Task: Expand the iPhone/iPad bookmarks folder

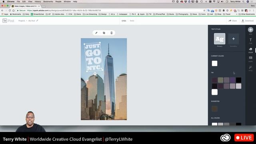Action: point(159,14)
